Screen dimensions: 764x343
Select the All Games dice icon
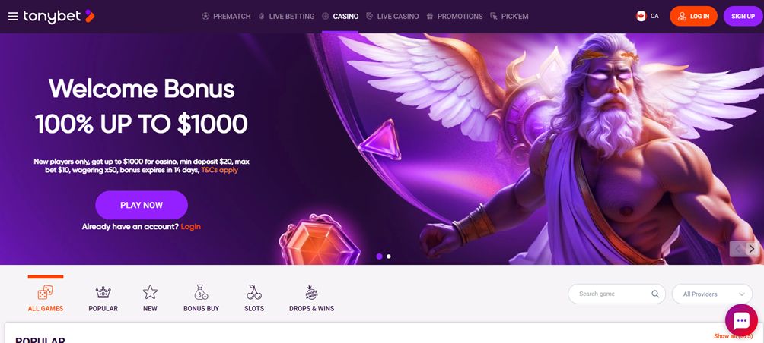point(46,292)
